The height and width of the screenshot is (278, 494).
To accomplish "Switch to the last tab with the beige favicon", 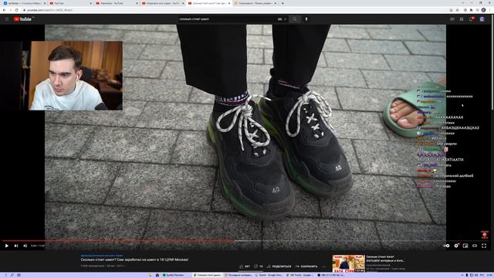I will pyautogui.click(x=255, y=3).
